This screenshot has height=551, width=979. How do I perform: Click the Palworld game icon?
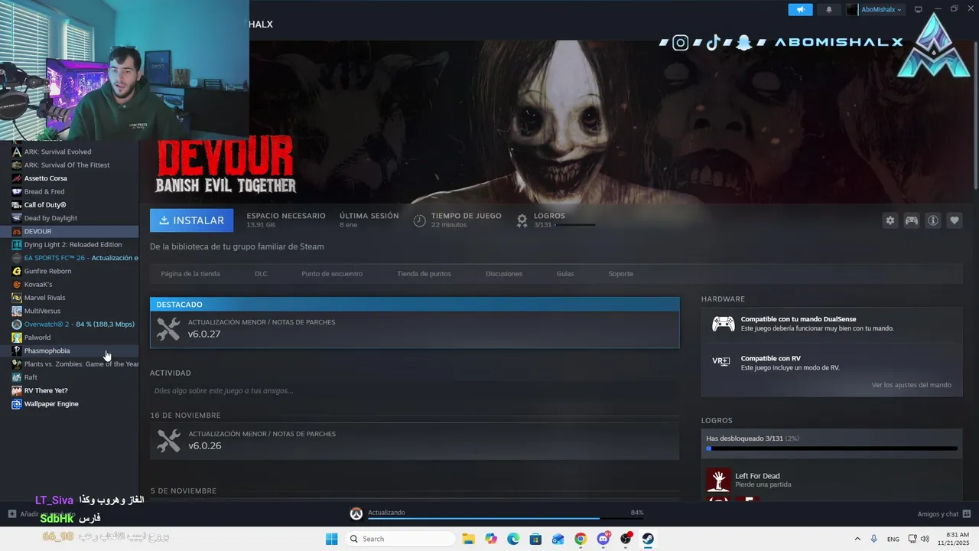17,337
